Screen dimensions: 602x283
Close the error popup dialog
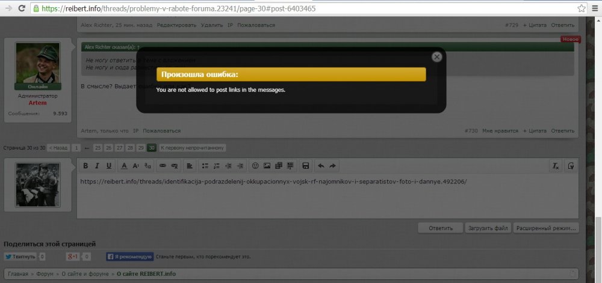[x=437, y=56]
